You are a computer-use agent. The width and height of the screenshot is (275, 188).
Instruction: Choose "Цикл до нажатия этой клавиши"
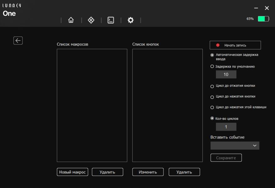[x=212, y=107]
